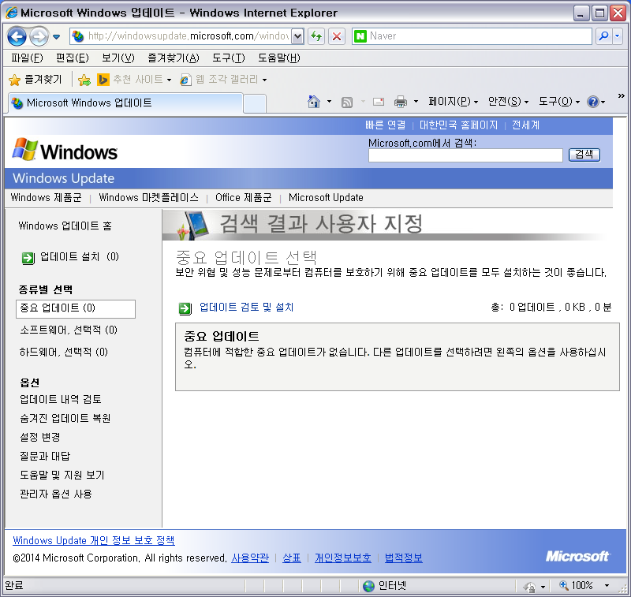Open the search provider options dropdown

[618, 36]
